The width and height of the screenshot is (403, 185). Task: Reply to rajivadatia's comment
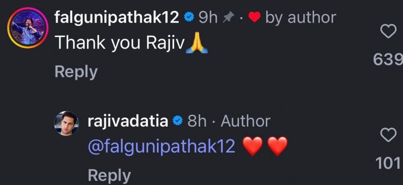(x=109, y=175)
